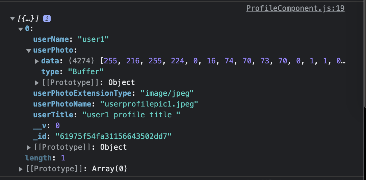Screen dimensions: 366x180
Task: Collapse the top-level [{…}] array arrow
Action: pyautogui.click(x=12, y=19)
